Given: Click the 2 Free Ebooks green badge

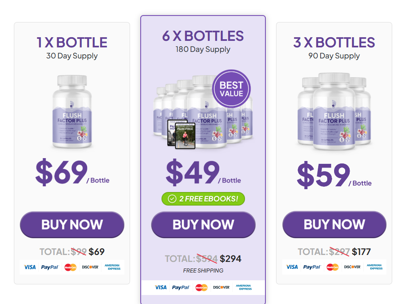Looking at the screenshot, I should tap(203, 199).
